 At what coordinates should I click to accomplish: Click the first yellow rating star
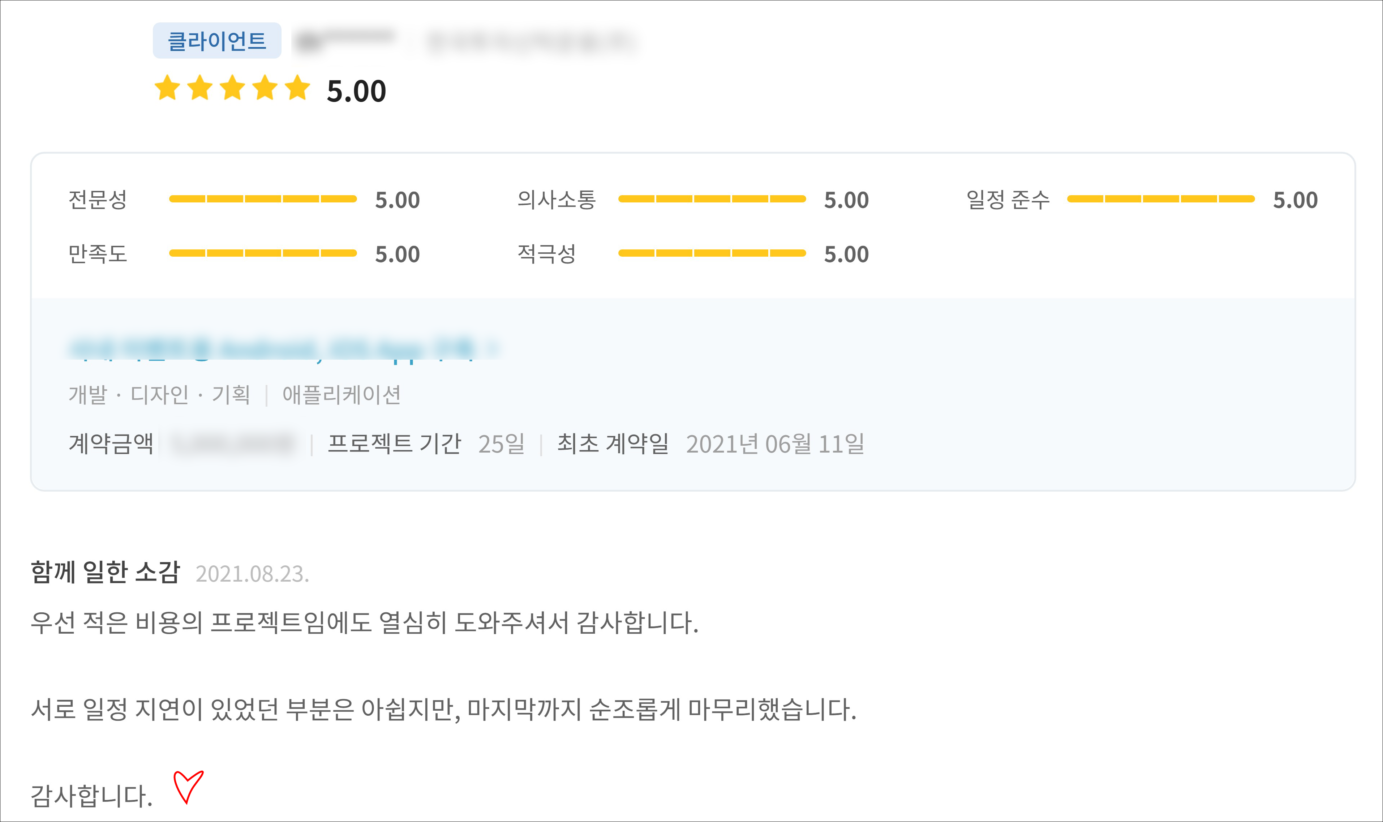pyautogui.click(x=167, y=88)
